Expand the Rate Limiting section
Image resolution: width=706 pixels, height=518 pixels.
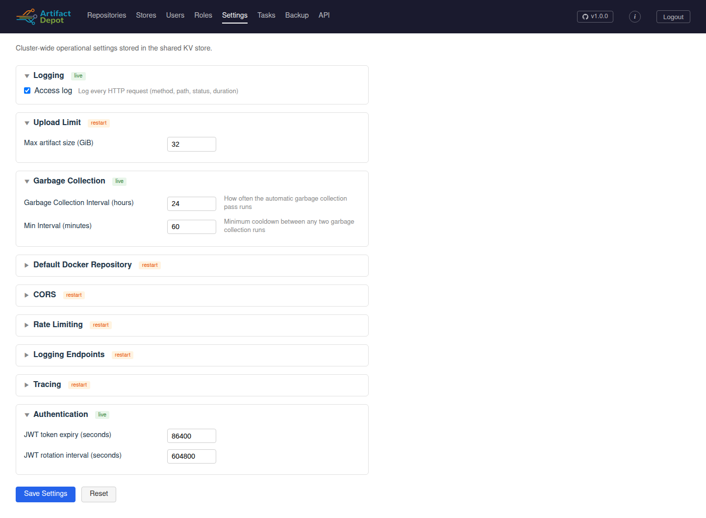(x=58, y=325)
